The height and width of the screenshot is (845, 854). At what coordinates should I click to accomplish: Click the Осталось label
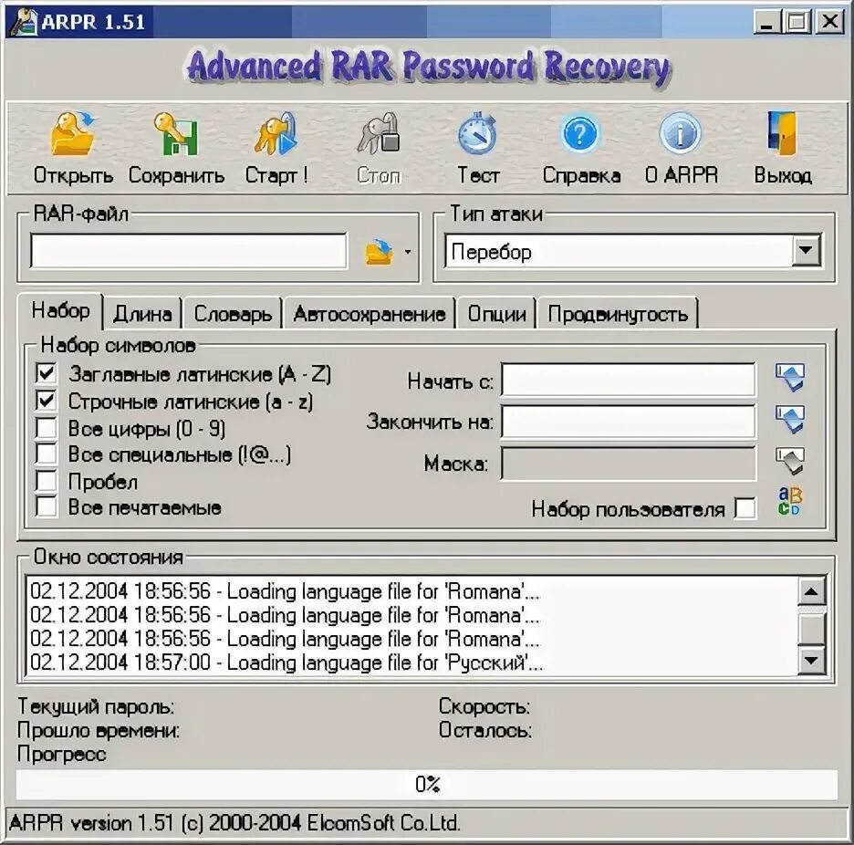point(485,730)
